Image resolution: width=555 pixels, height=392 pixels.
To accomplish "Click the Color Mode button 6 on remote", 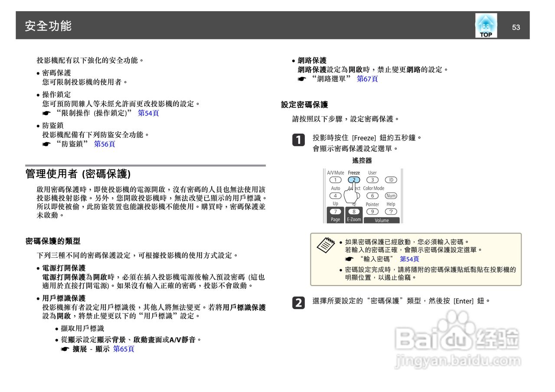I will (372, 196).
